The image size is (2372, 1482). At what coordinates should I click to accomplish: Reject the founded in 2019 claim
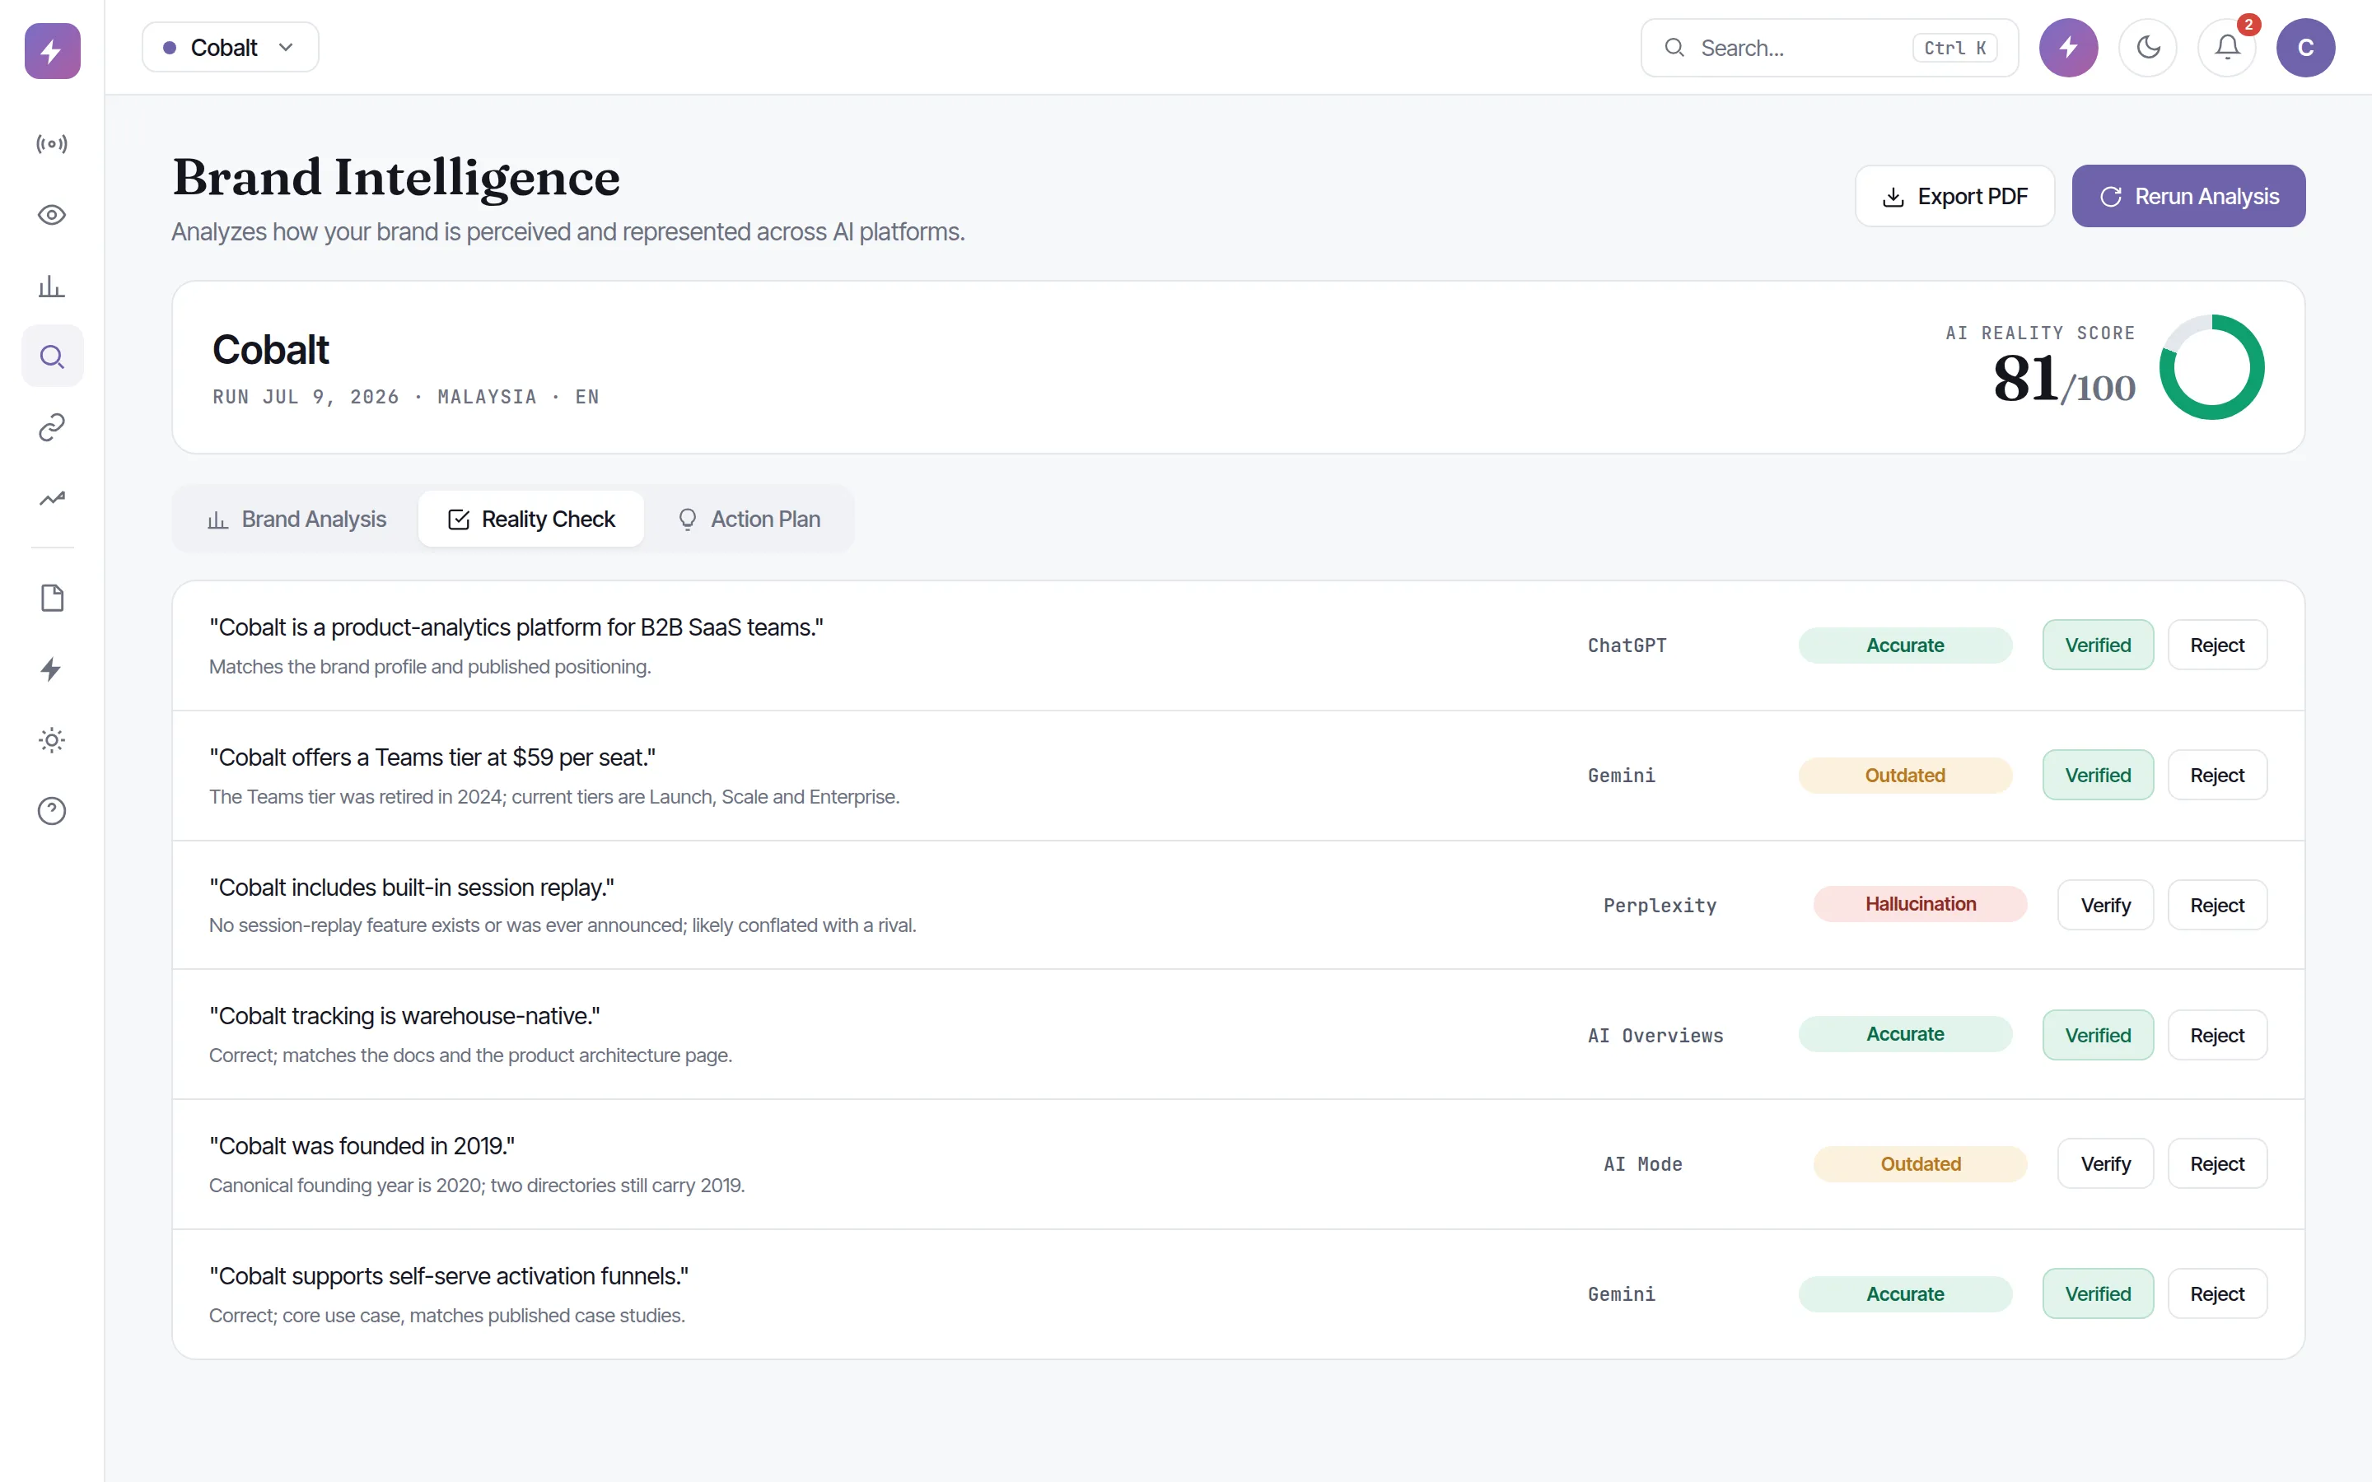2217,1163
